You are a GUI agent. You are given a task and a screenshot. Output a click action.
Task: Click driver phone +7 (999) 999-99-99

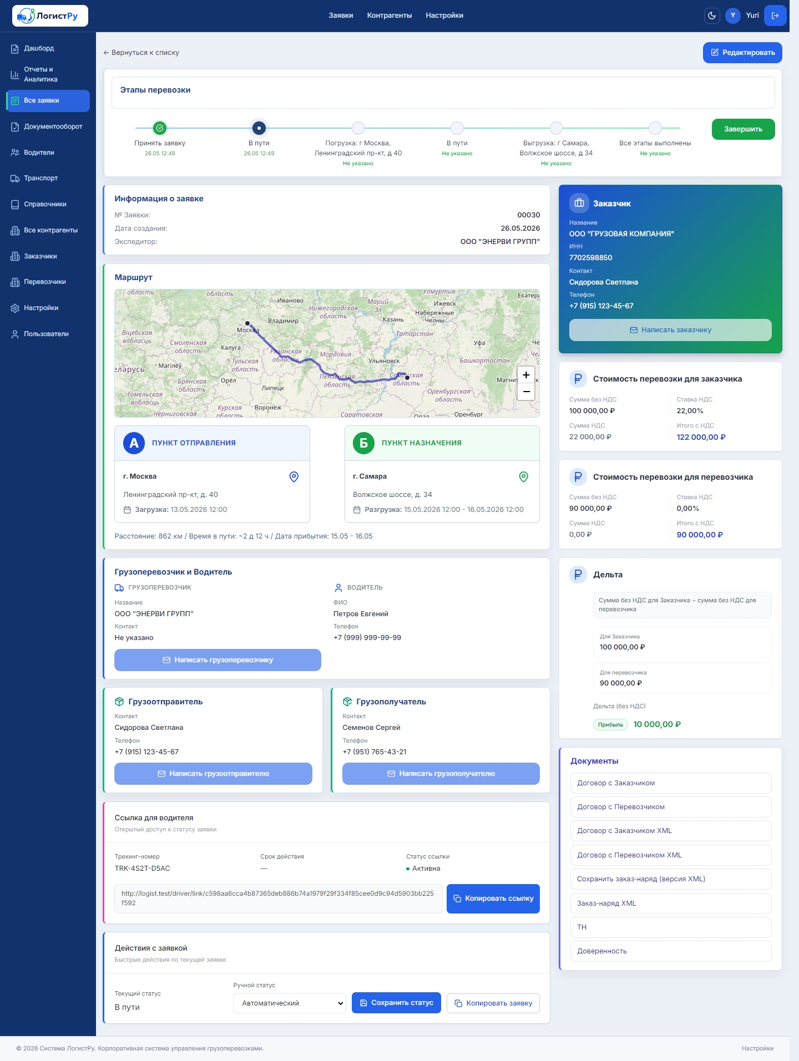367,638
